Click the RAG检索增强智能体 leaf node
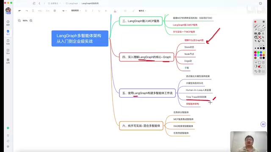The height and width of the screenshot is (152, 271). (x=183, y=126)
